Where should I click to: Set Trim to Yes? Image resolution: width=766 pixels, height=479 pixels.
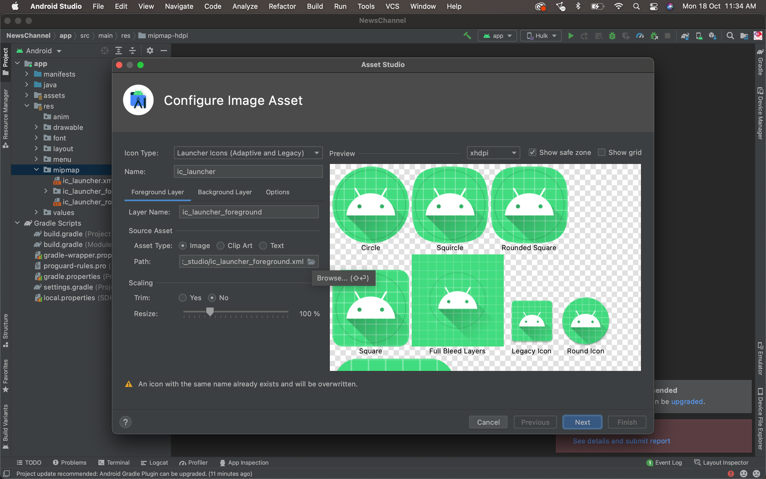[183, 298]
